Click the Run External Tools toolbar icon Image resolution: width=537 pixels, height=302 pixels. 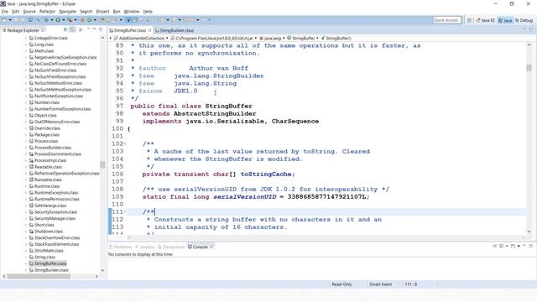(x=70, y=20)
